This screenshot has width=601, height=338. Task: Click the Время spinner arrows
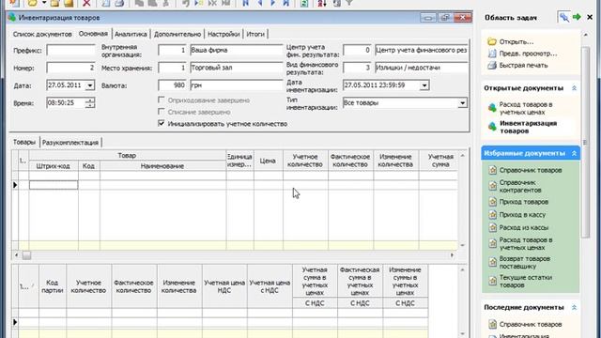[90, 102]
